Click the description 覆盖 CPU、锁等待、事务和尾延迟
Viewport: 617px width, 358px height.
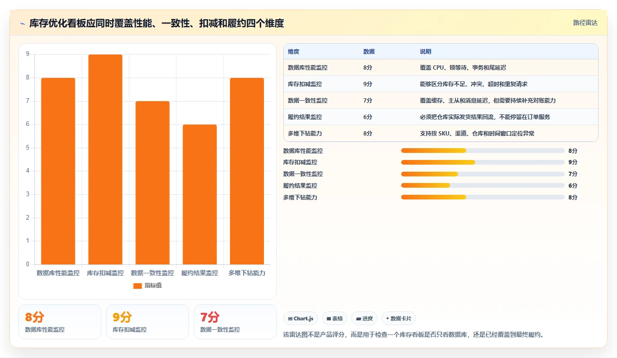463,68
